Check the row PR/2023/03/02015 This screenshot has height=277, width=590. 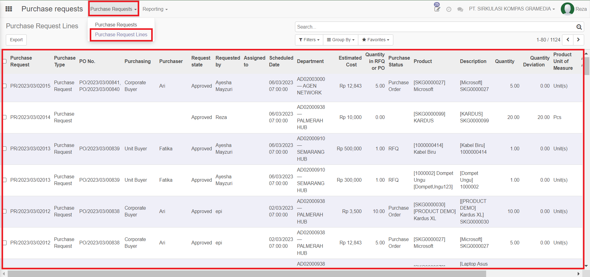pyautogui.click(x=5, y=86)
